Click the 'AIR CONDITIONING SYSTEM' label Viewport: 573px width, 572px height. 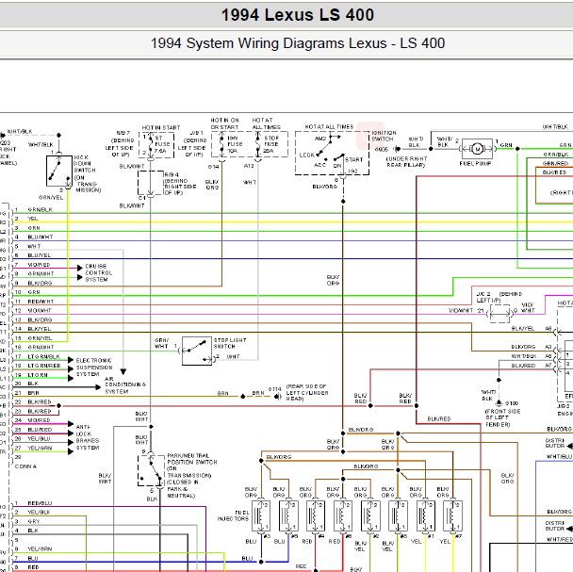[x=125, y=384]
